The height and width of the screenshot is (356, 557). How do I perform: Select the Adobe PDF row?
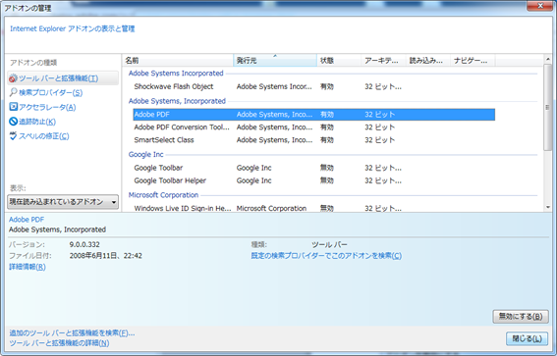click(x=314, y=115)
